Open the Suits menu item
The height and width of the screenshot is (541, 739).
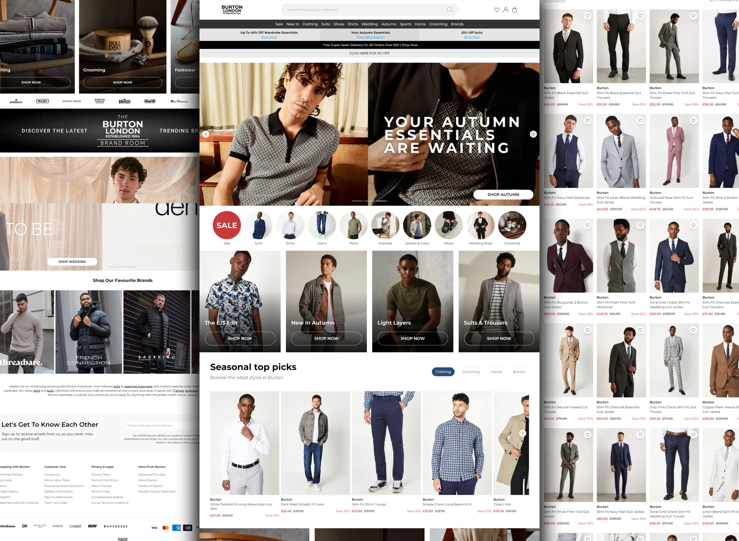(x=325, y=24)
